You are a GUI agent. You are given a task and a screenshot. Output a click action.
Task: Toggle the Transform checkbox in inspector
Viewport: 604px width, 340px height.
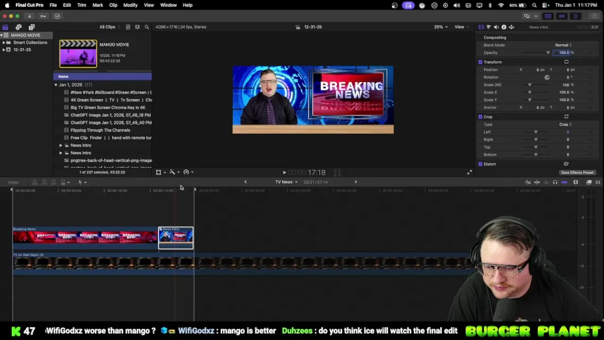point(480,62)
